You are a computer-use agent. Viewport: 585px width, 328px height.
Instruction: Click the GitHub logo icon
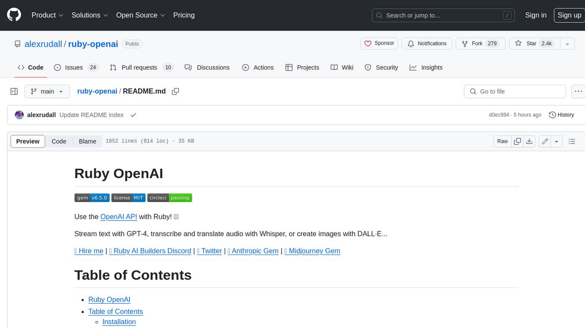coord(14,15)
